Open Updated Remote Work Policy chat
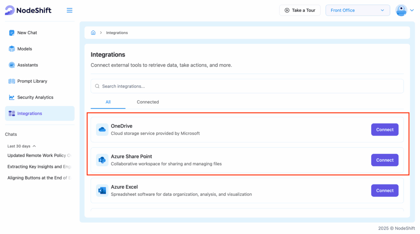The height and width of the screenshot is (234, 420). click(x=39, y=156)
